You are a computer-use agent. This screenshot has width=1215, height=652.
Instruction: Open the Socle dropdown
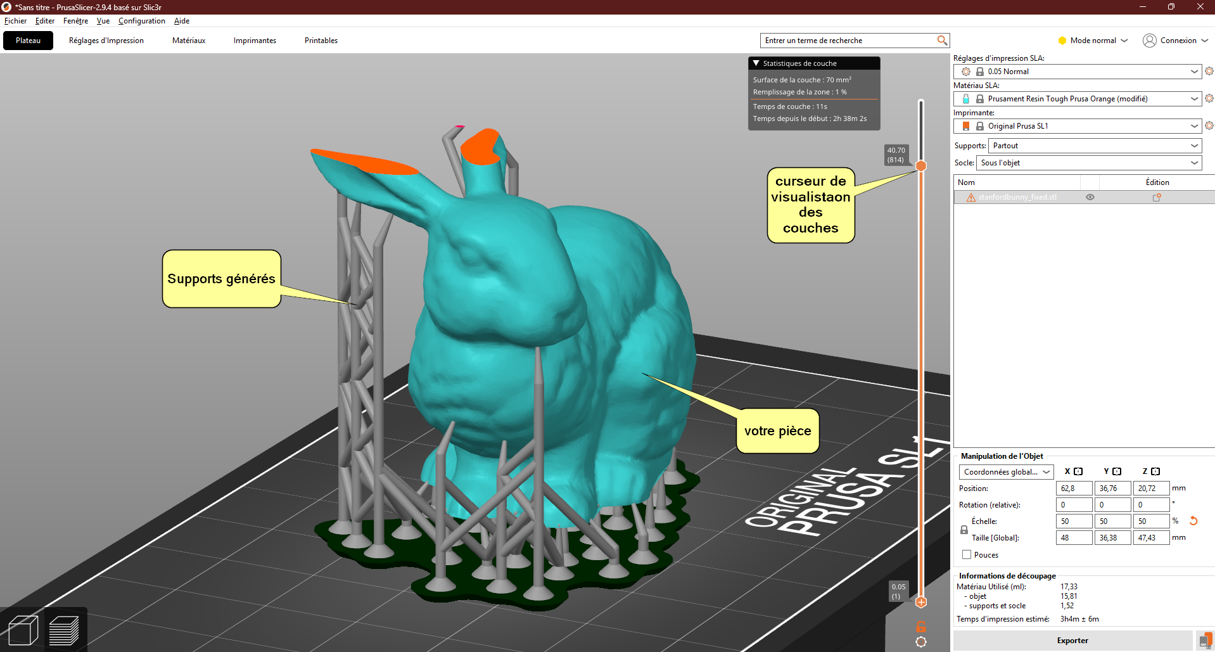(x=1089, y=163)
